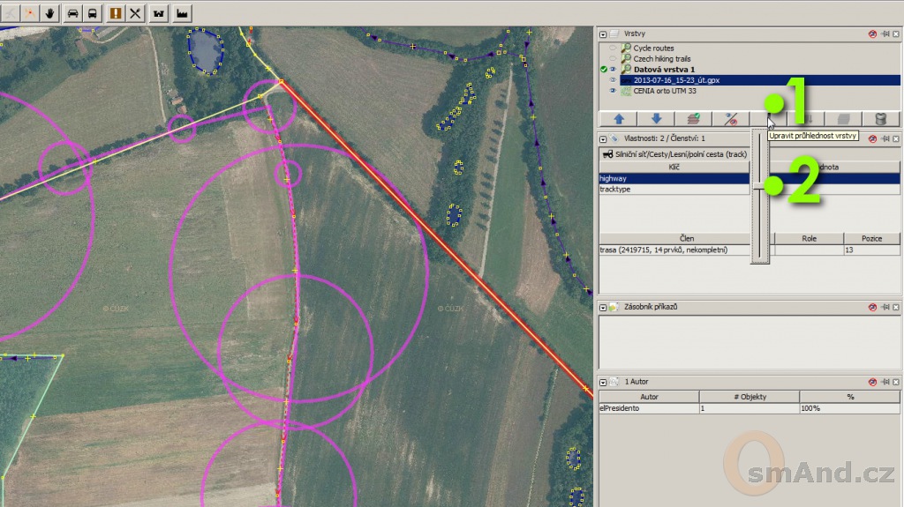The height and width of the screenshot is (507, 904).
Task: Select the trasa (2419715, 14 prvků) membership row
Action: click(x=674, y=250)
